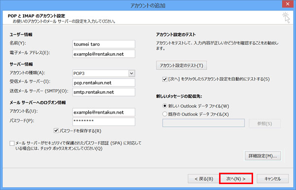Click the アカウント設定のテスト heading text
This screenshot has height=190, width=296.
(176, 35)
